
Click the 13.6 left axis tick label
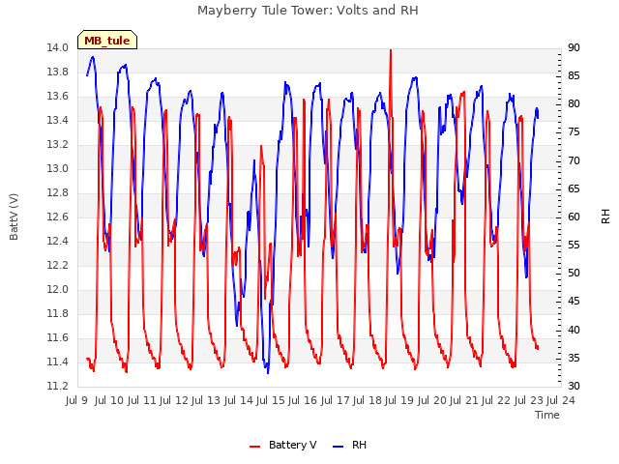tap(57, 97)
